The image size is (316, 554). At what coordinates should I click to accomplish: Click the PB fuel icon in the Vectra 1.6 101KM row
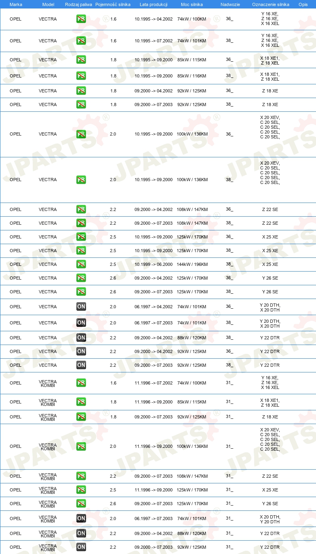(81, 40)
